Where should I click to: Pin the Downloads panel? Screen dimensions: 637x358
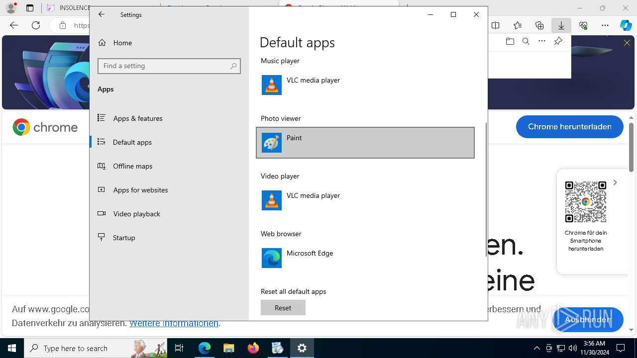(x=558, y=41)
